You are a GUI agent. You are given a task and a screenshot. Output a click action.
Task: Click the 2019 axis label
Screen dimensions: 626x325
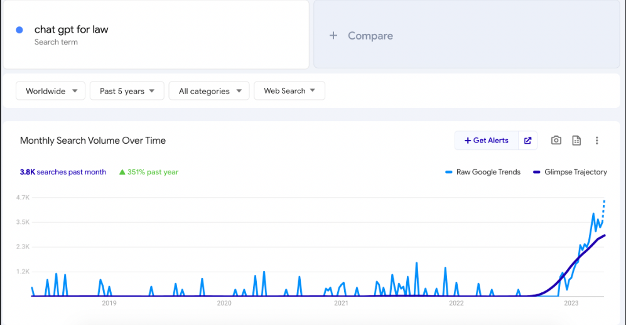(109, 303)
